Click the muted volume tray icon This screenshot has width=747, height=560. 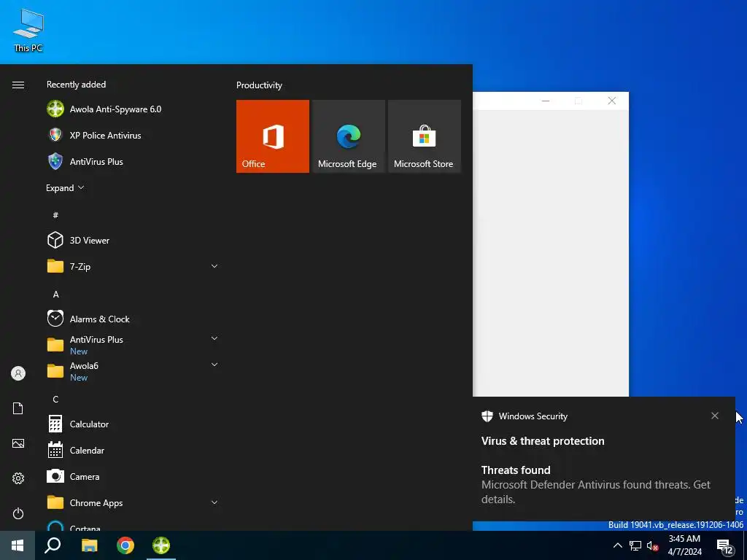coord(652,545)
